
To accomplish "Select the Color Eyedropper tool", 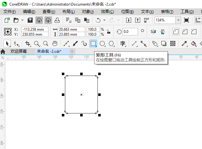I will coord(184,44).
